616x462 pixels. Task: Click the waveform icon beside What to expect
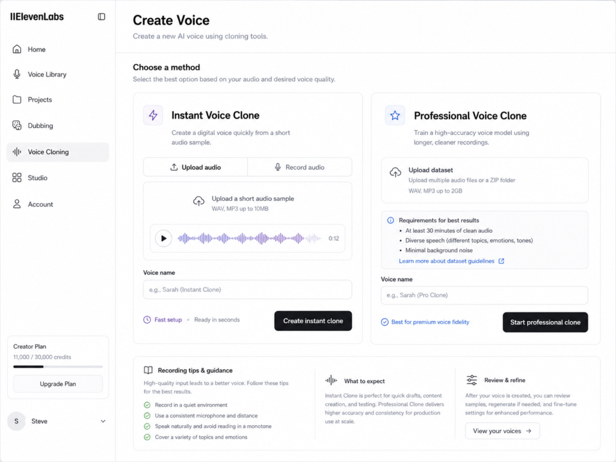click(331, 380)
